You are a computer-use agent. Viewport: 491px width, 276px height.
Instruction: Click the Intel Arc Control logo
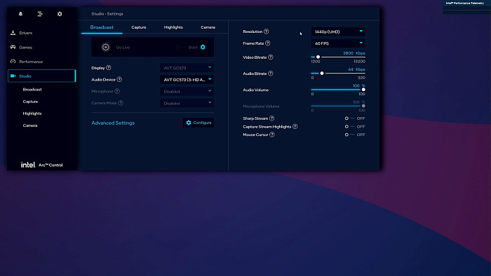(41, 165)
